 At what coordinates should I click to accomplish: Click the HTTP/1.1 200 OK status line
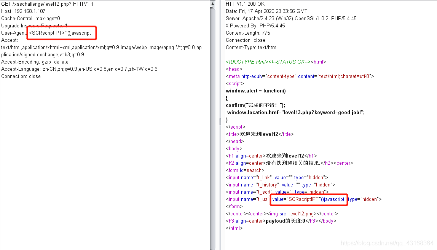pos(245,4)
